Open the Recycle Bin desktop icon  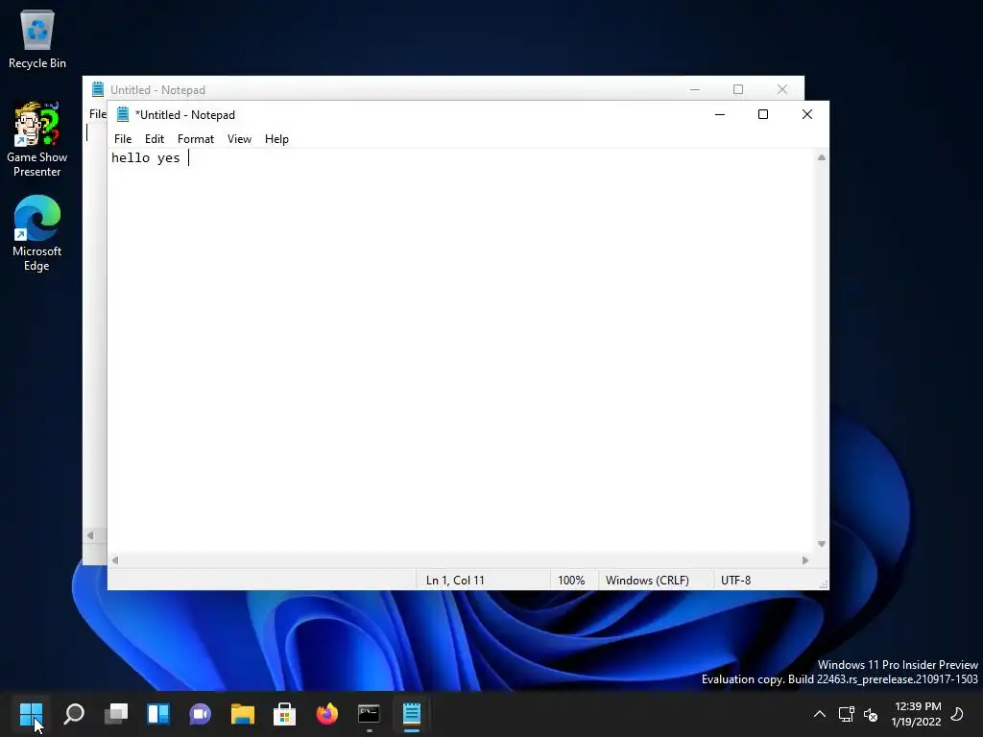(37, 39)
